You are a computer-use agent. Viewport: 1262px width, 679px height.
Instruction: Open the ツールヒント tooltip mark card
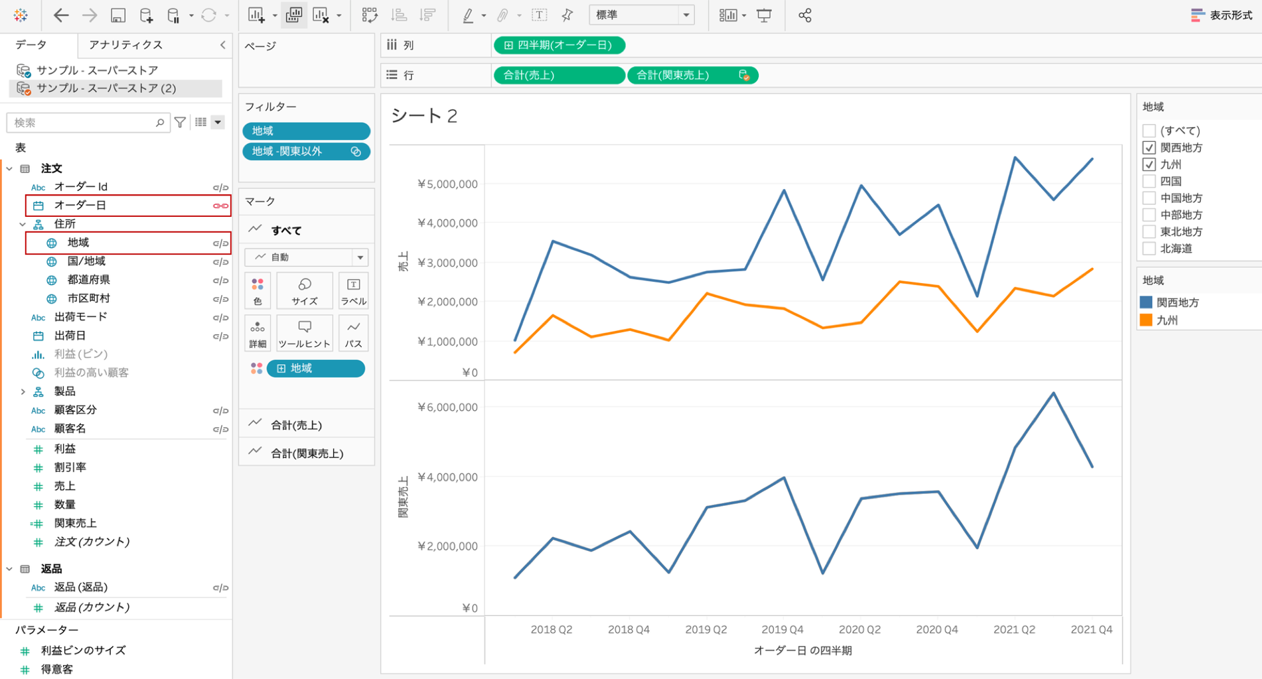point(305,334)
